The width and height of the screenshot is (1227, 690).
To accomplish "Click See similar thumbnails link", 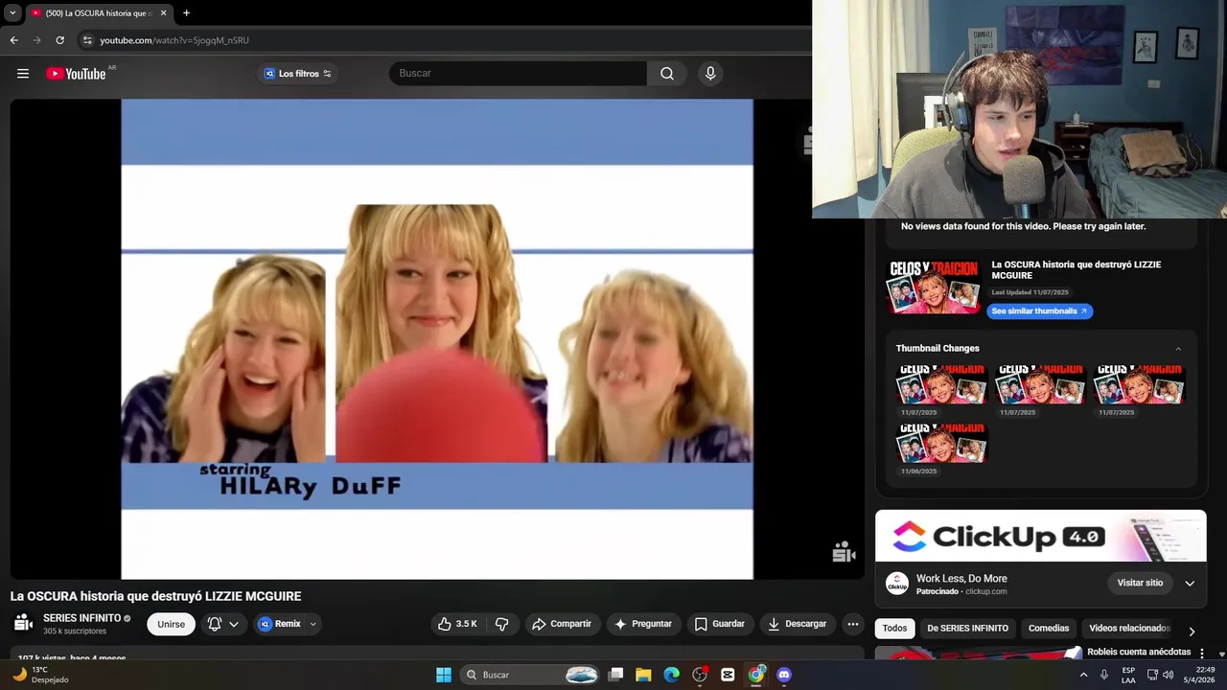I will (x=1039, y=310).
